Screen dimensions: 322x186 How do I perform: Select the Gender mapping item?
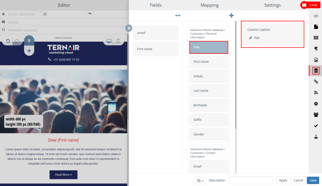pos(209,134)
